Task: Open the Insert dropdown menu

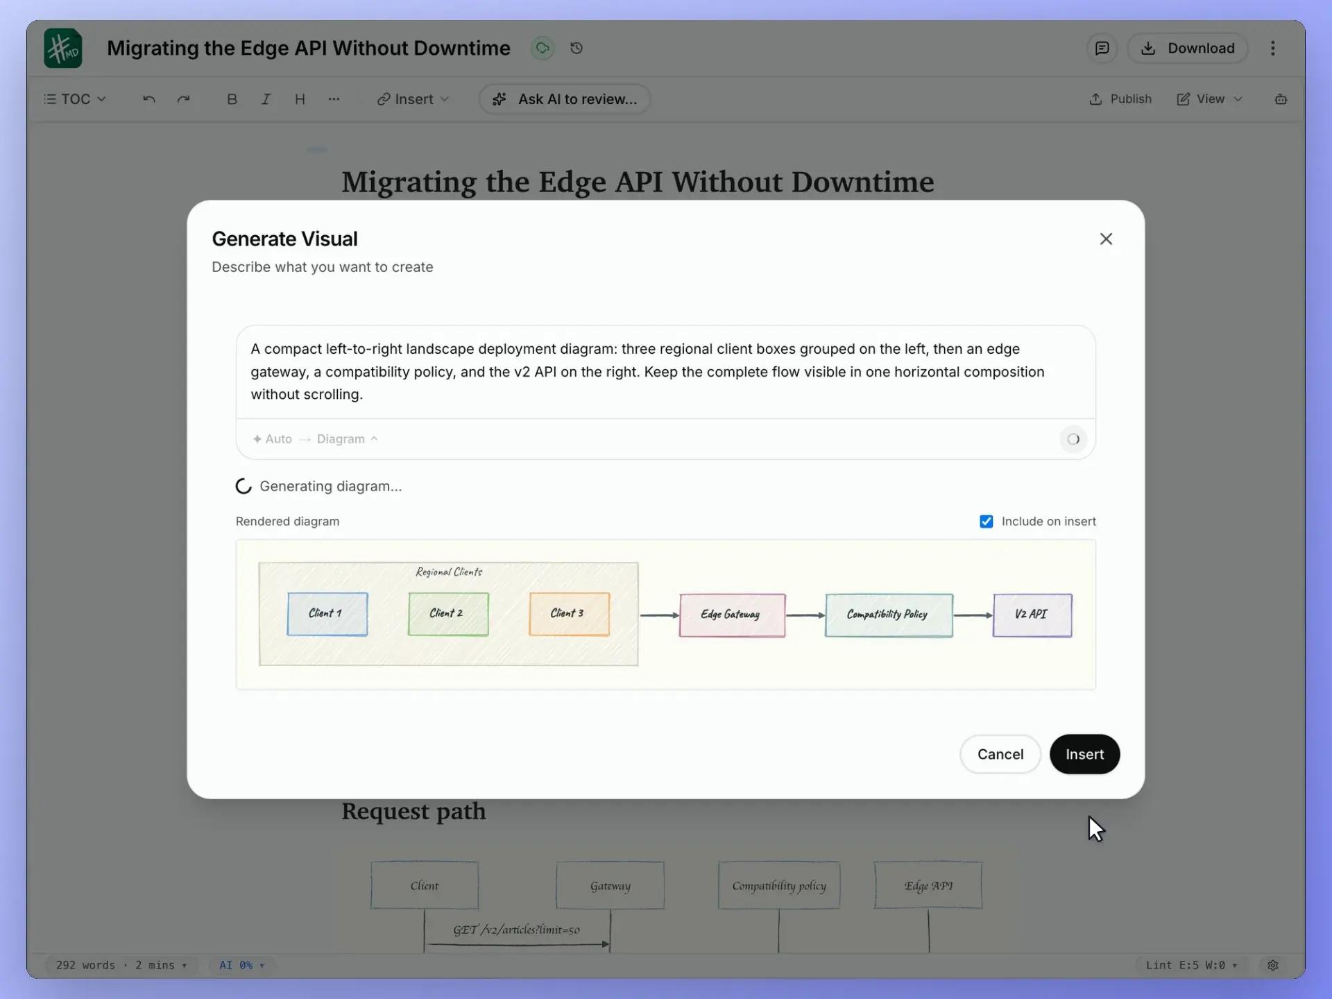Action: tap(413, 99)
